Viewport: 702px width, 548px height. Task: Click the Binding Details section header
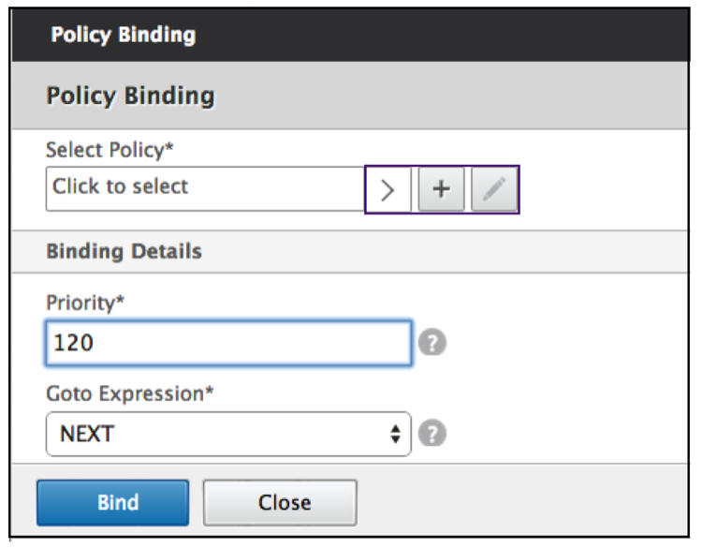[x=124, y=251]
